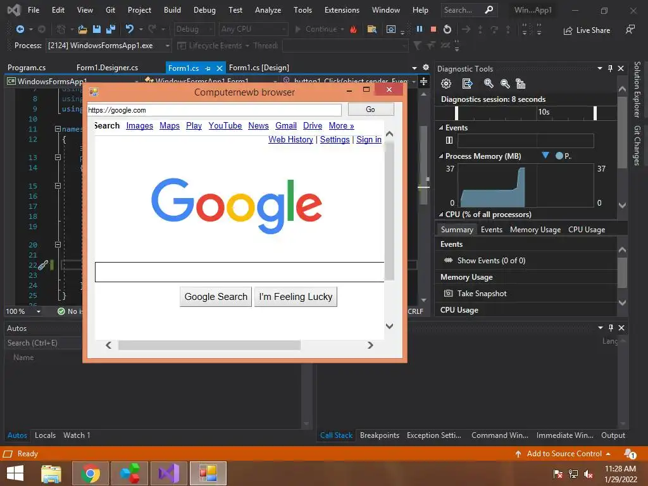This screenshot has height=486, width=648.
Task: Save all files from the toolbar
Action: coord(111,29)
